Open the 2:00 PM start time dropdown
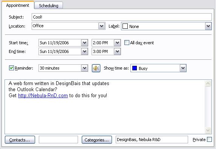This screenshot has width=216, height=149. click(117, 43)
